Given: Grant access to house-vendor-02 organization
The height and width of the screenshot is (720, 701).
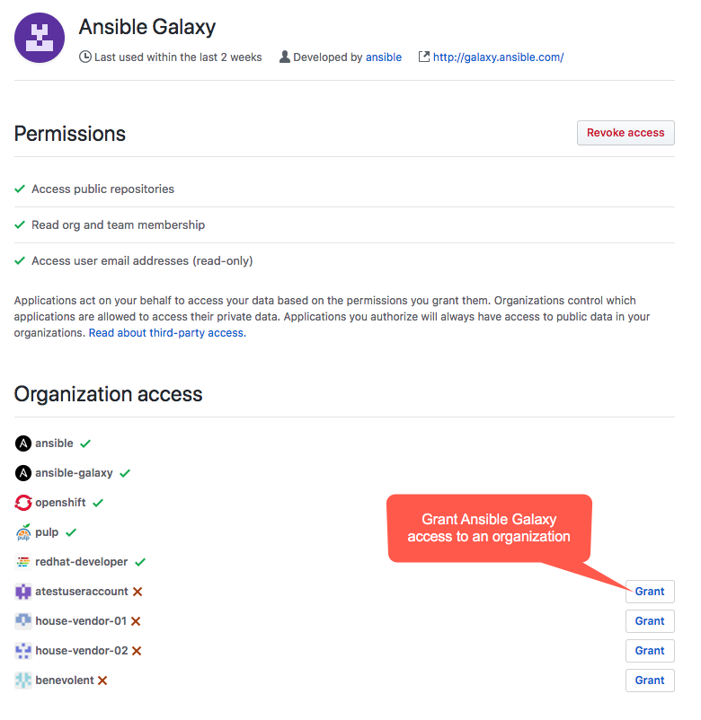Looking at the screenshot, I should tap(650, 651).
